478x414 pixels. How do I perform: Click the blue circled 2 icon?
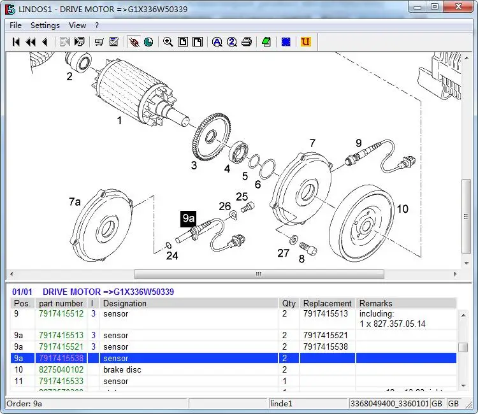pyautogui.click(x=231, y=42)
